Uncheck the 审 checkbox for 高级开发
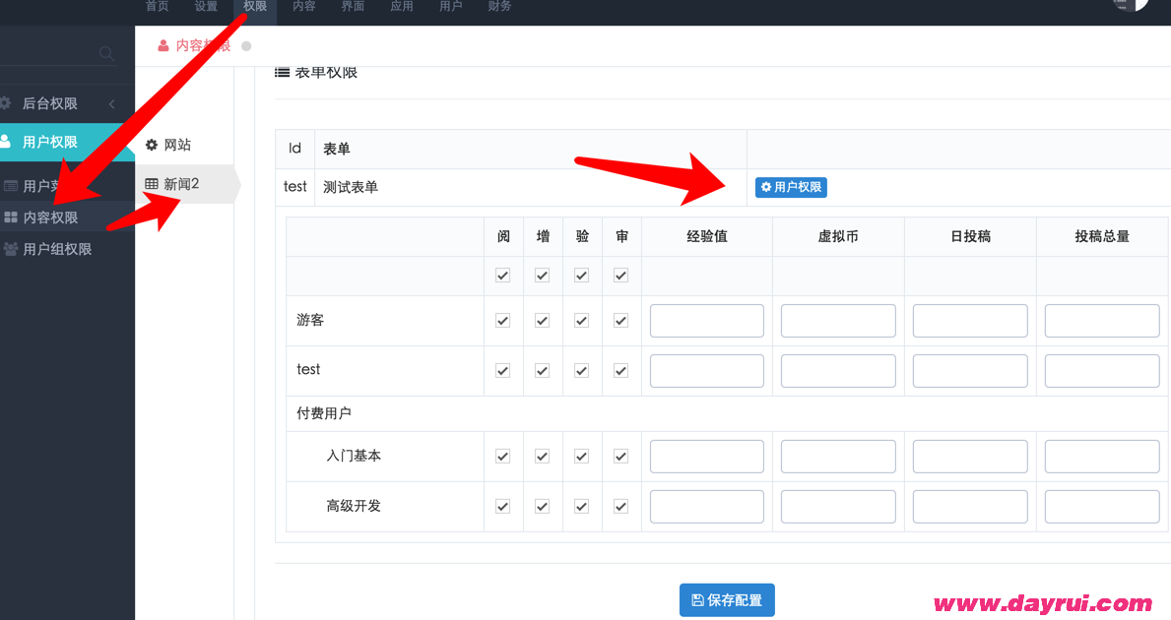The width and height of the screenshot is (1171, 620). [x=620, y=507]
